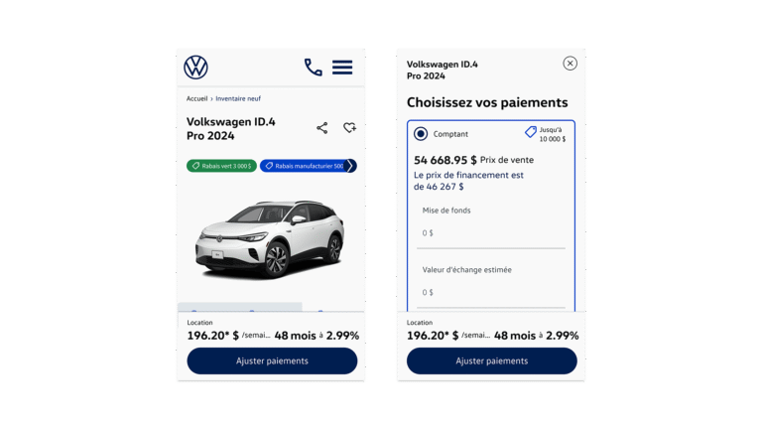Open the hamburger menu
The height and width of the screenshot is (429, 762).
342,68
